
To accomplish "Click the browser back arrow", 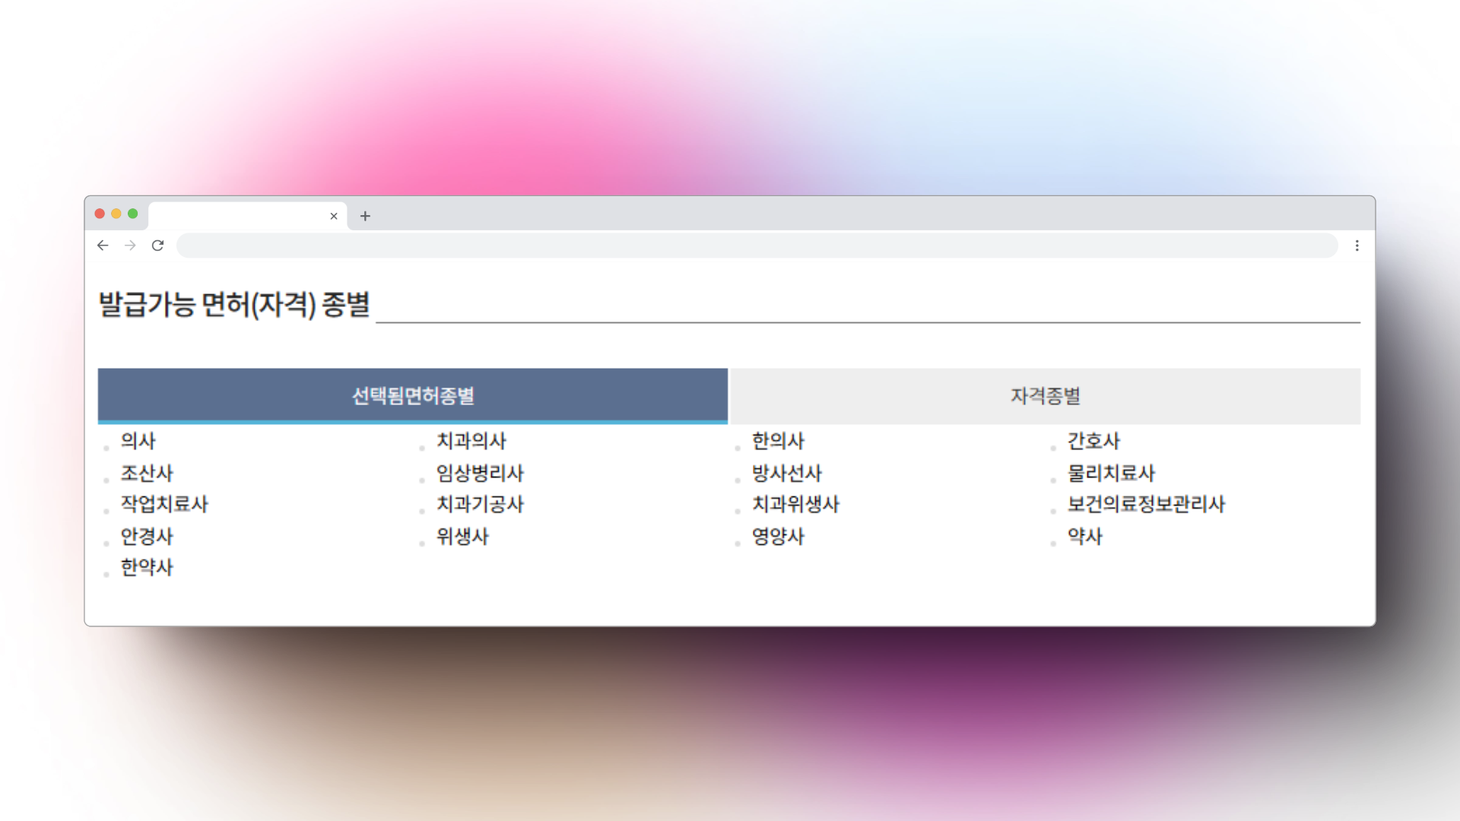I will click(103, 246).
